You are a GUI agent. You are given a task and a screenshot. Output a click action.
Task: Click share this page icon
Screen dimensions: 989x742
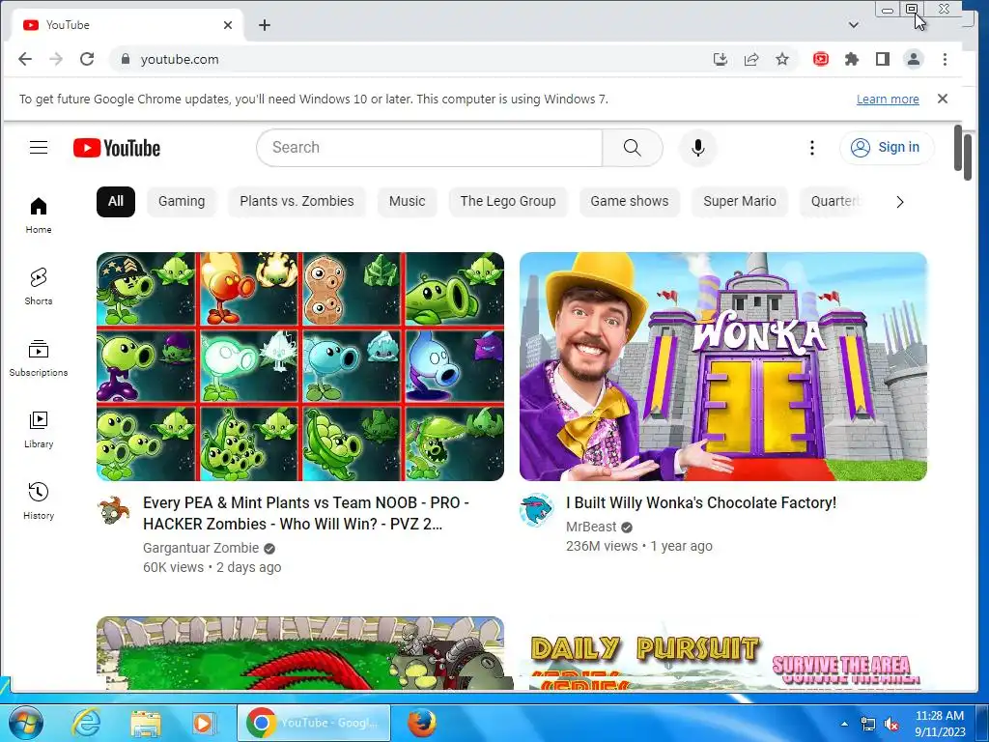[x=751, y=59]
